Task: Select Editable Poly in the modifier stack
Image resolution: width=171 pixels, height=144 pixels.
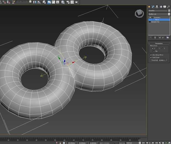Action: pos(155,22)
